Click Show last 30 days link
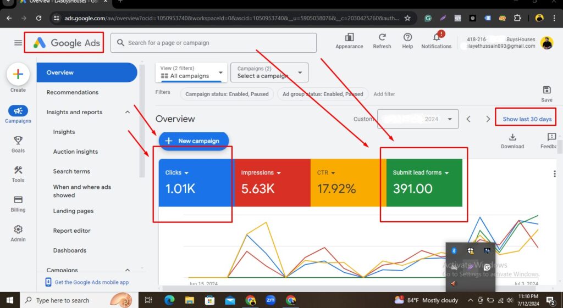 click(527, 119)
